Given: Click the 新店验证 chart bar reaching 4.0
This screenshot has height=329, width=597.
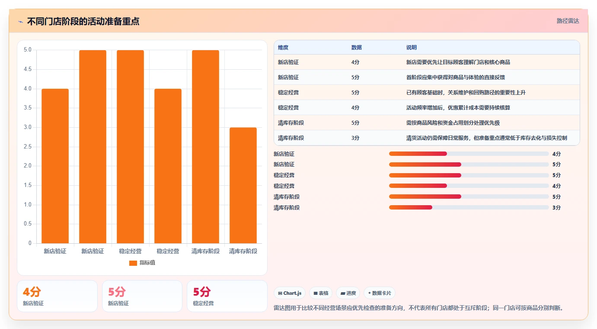Looking at the screenshot, I should (x=55, y=166).
